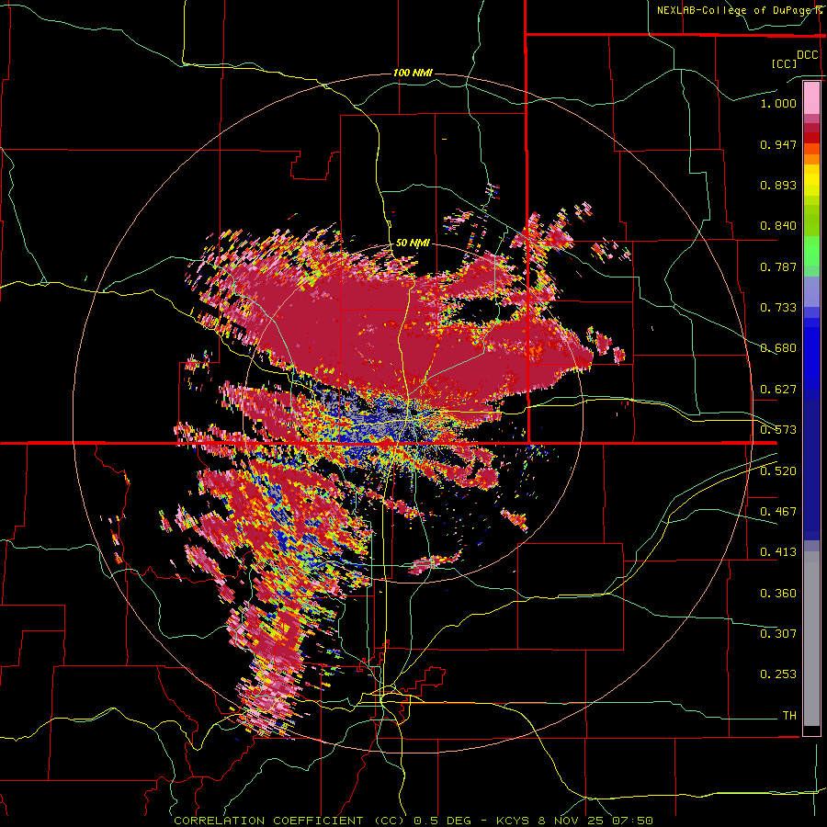Click the 0.680 color scale label

point(778,348)
